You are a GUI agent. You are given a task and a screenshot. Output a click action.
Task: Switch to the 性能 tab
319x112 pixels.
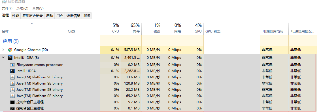click(x=16, y=16)
